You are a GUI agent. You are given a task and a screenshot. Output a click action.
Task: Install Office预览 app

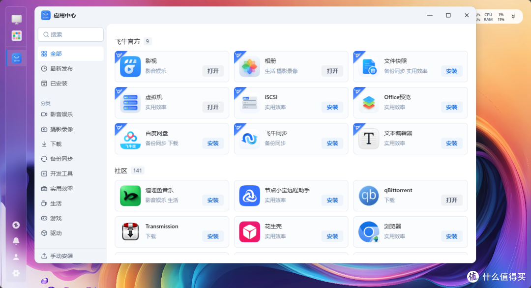[451, 107]
